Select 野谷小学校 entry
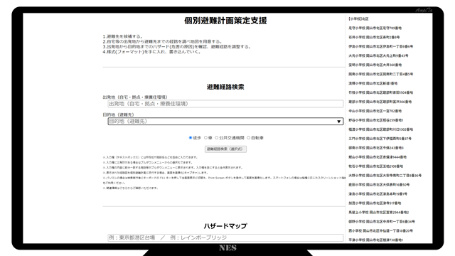 tap(376, 120)
